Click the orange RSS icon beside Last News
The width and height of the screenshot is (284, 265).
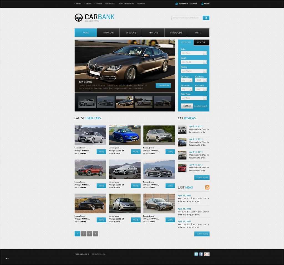(207, 187)
